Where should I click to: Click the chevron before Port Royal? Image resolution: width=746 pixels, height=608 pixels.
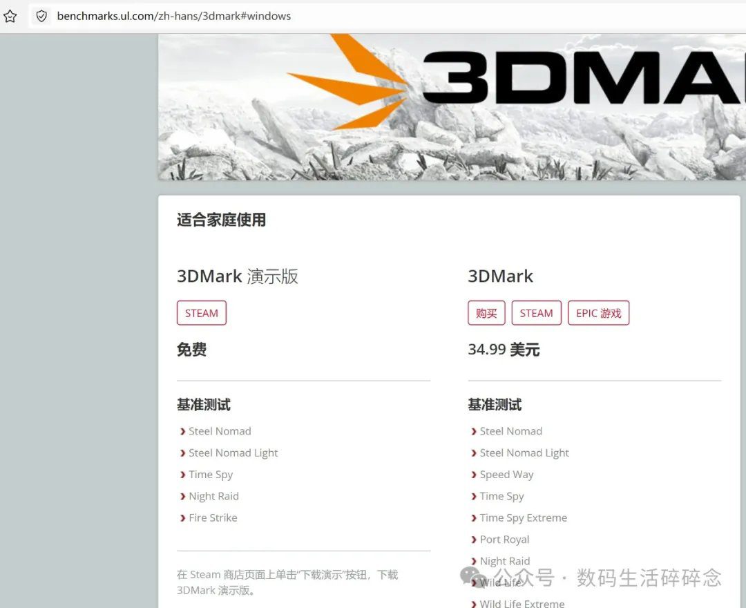tap(474, 539)
